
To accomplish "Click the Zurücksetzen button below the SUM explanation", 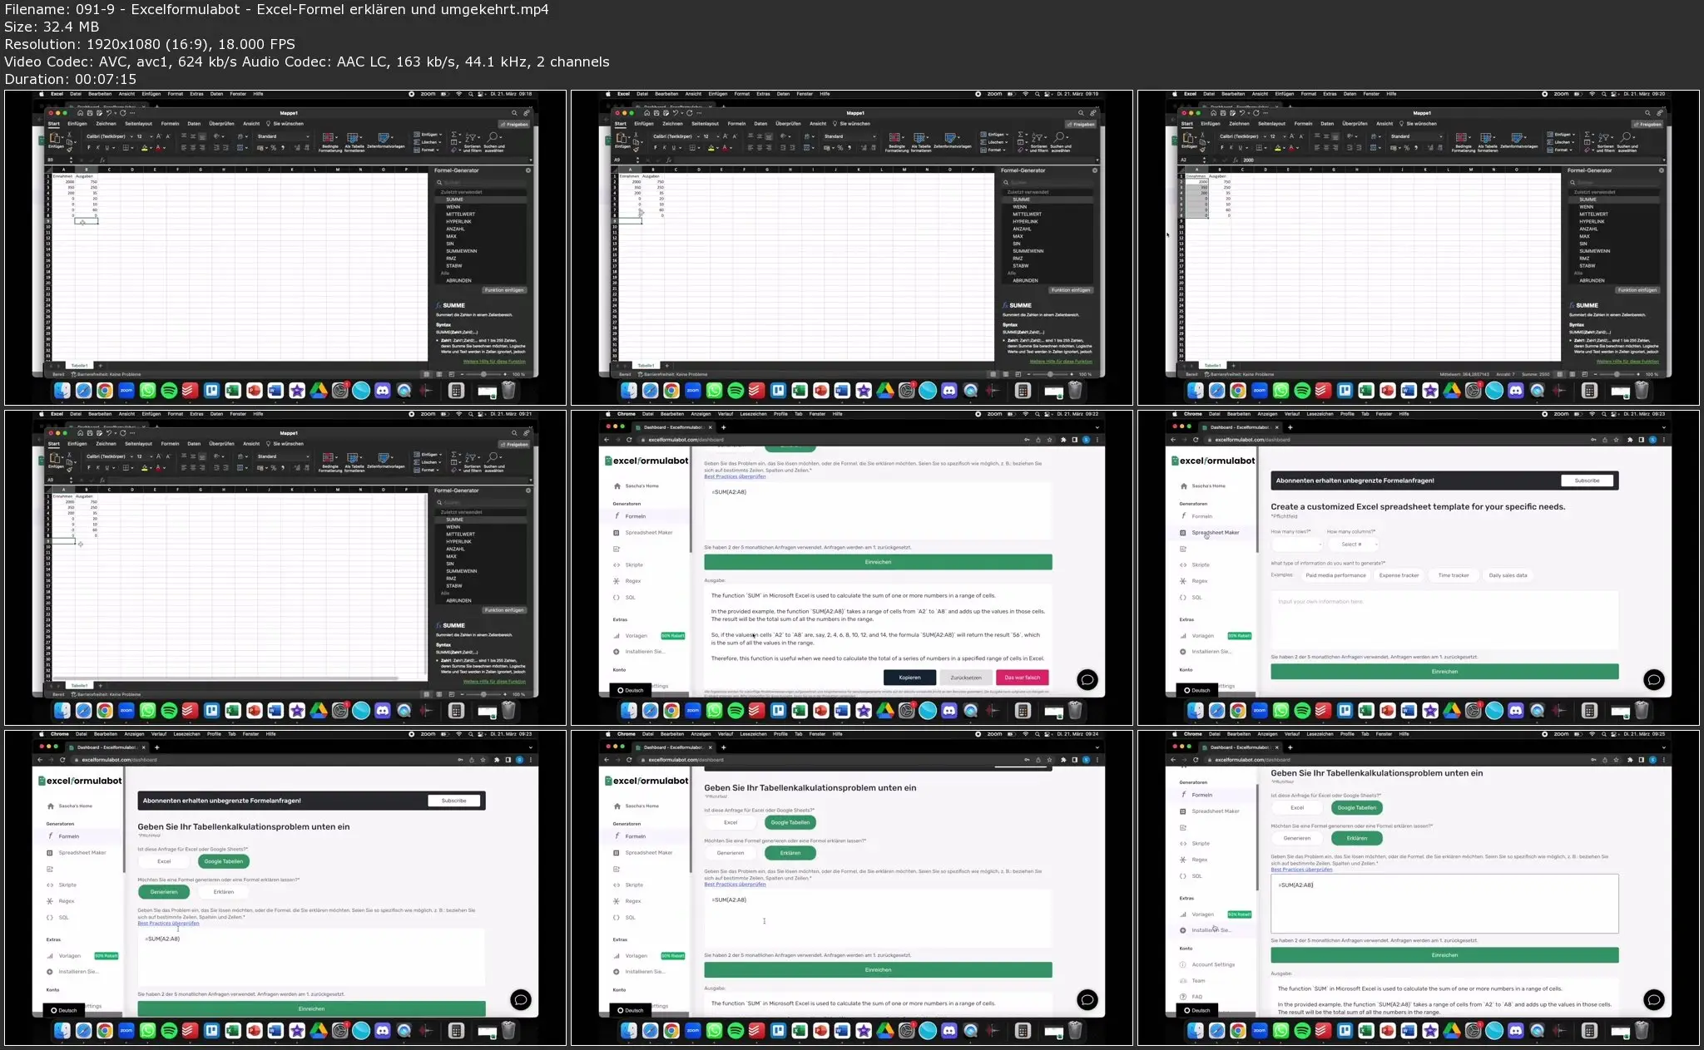I will click(966, 678).
